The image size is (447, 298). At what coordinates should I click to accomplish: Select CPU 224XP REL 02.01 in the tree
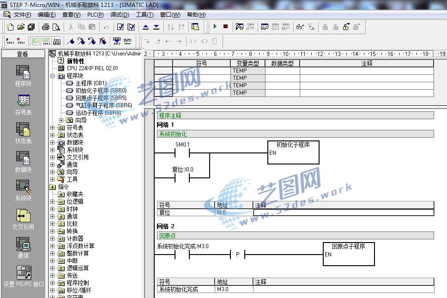coord(92,68)
